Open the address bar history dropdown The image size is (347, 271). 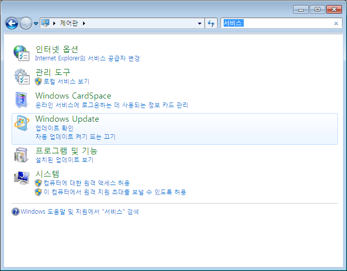point(199,23)
